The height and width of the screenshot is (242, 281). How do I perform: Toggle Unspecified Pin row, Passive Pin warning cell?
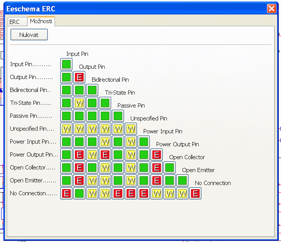118,129
